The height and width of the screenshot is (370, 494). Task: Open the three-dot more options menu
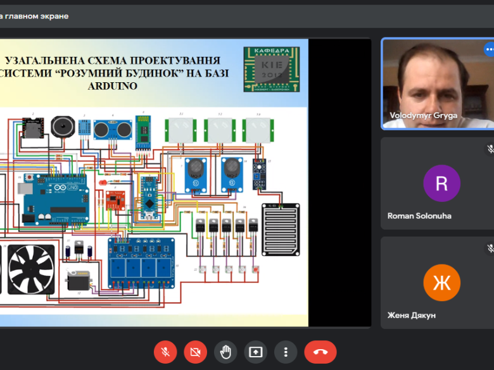coord(286,352)
